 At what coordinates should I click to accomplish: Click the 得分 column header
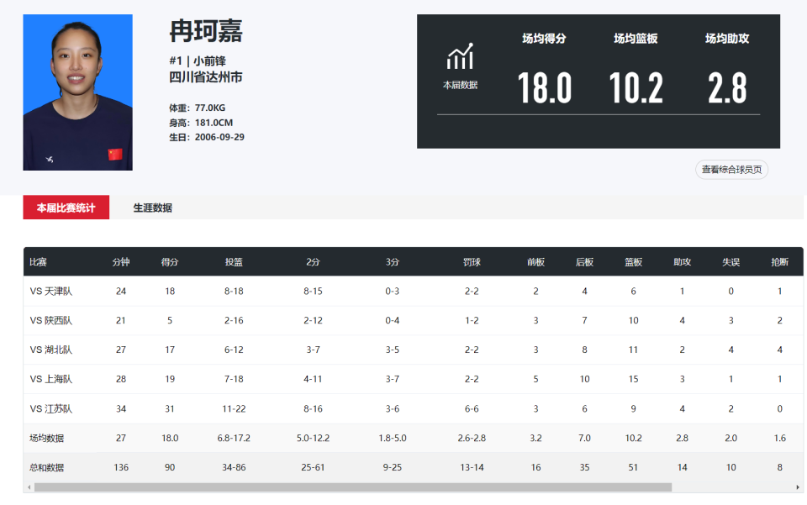click(x=170, y=261)
